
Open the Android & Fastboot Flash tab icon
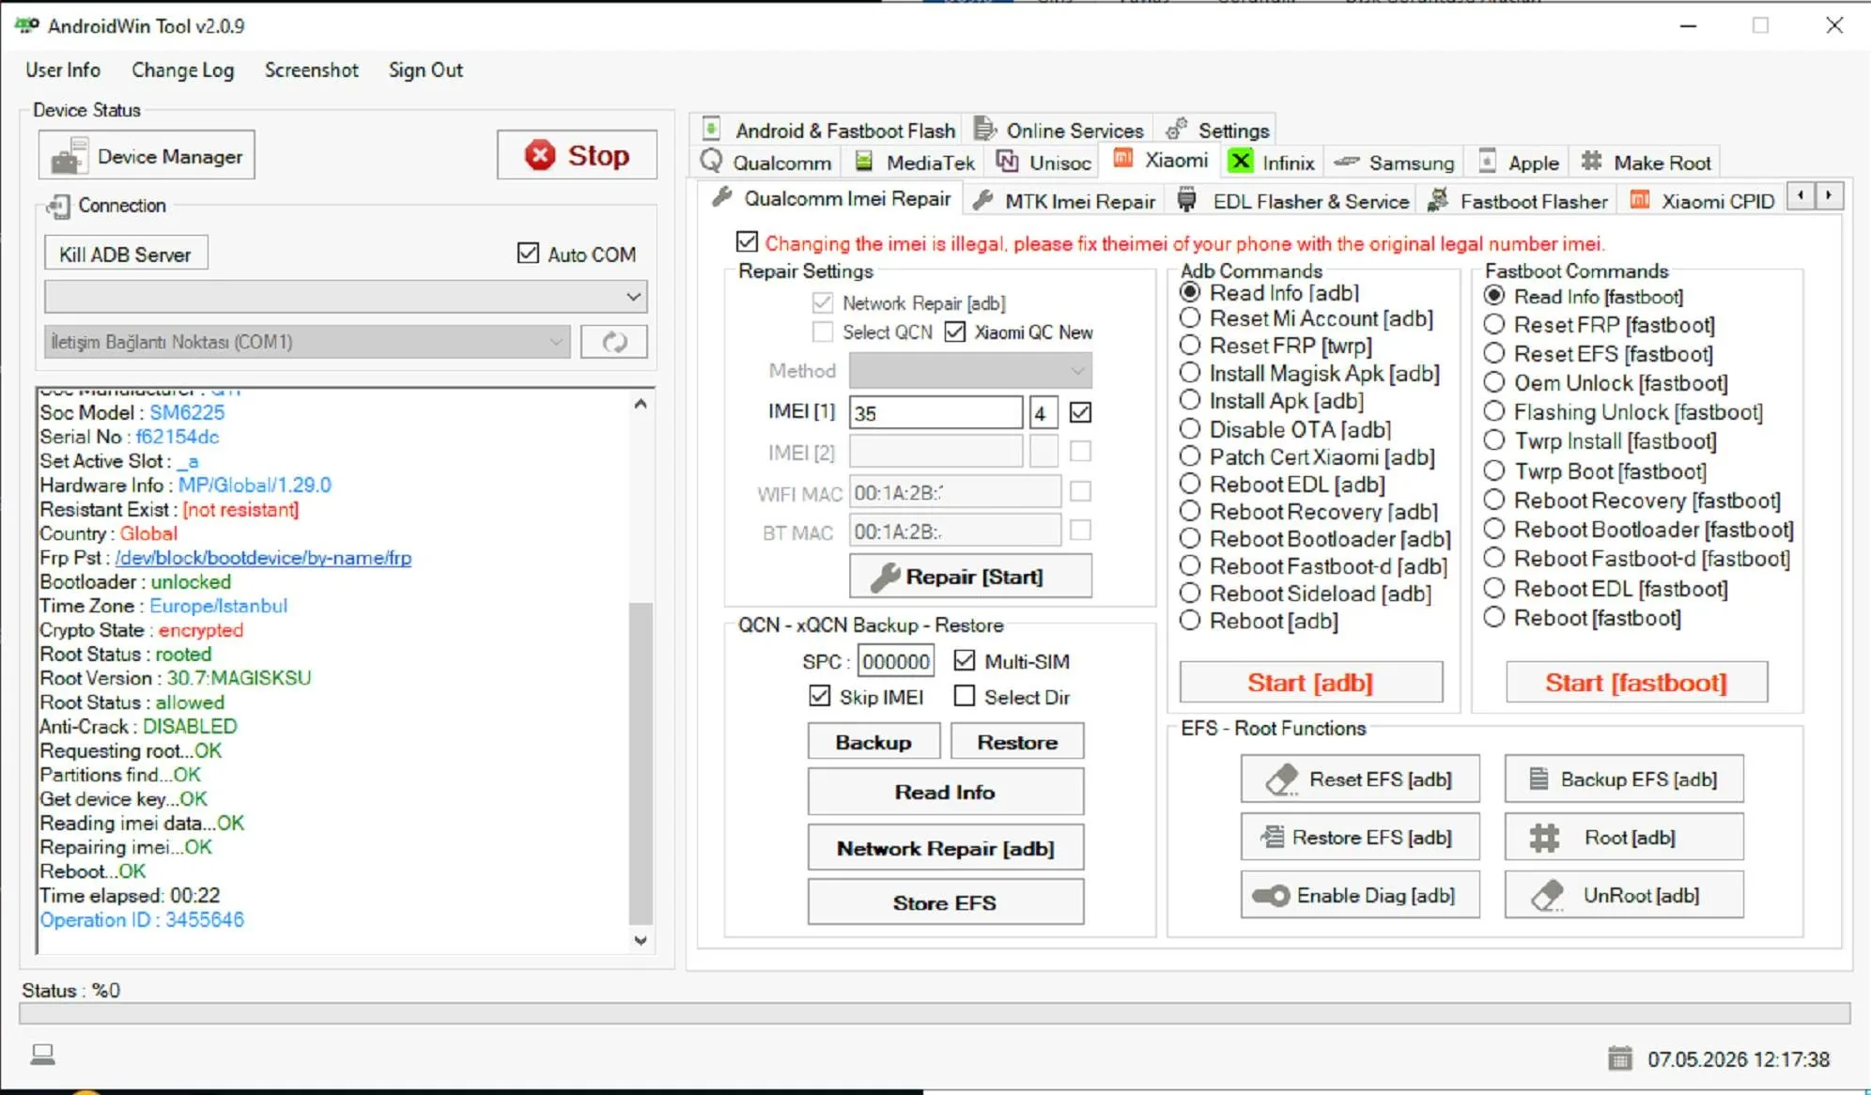(712, 129)
